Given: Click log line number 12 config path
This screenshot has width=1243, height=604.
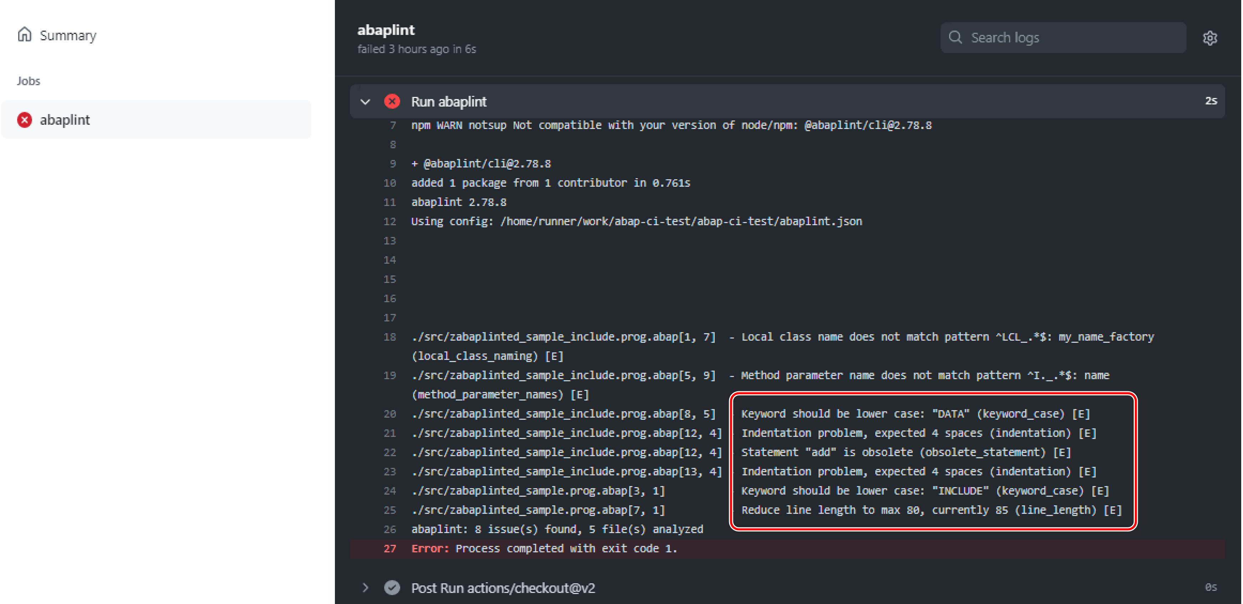Looking at the screenshot, I should [389, 221].
